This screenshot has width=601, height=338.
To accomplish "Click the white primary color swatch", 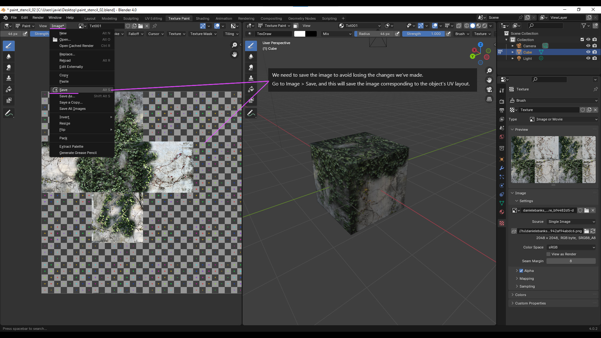I will [300, 34].
